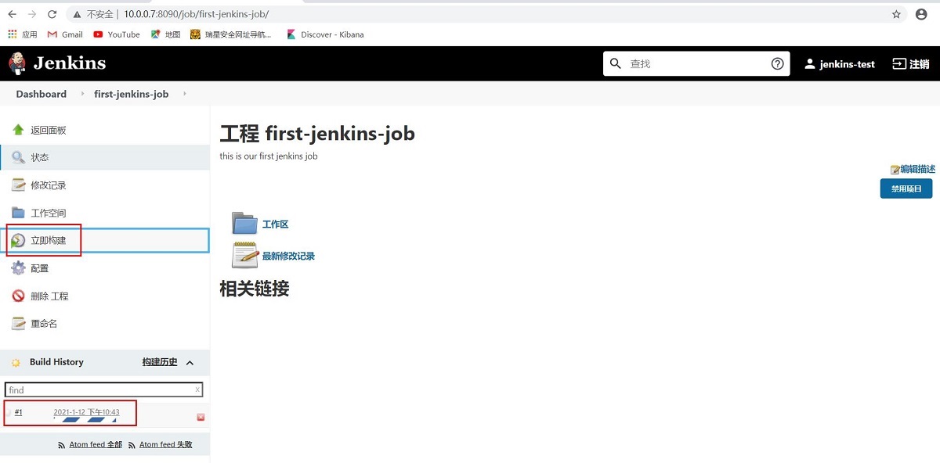
Task: Click the 禁用项目 button
Action: (x=906, y=188)
